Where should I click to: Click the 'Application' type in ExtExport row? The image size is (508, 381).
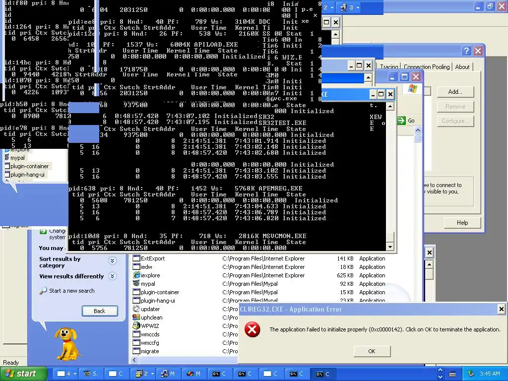coord(372,258)
